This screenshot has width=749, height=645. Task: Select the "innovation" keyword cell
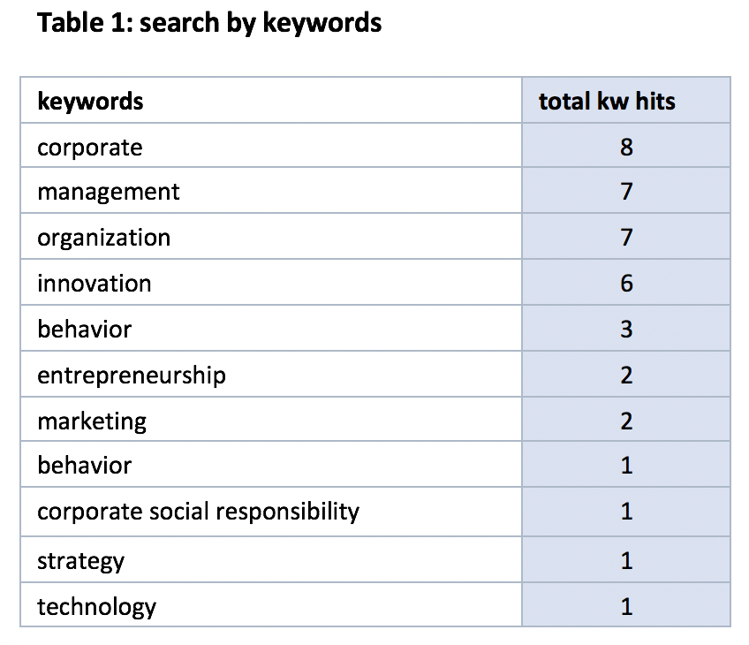click(94, 284)
